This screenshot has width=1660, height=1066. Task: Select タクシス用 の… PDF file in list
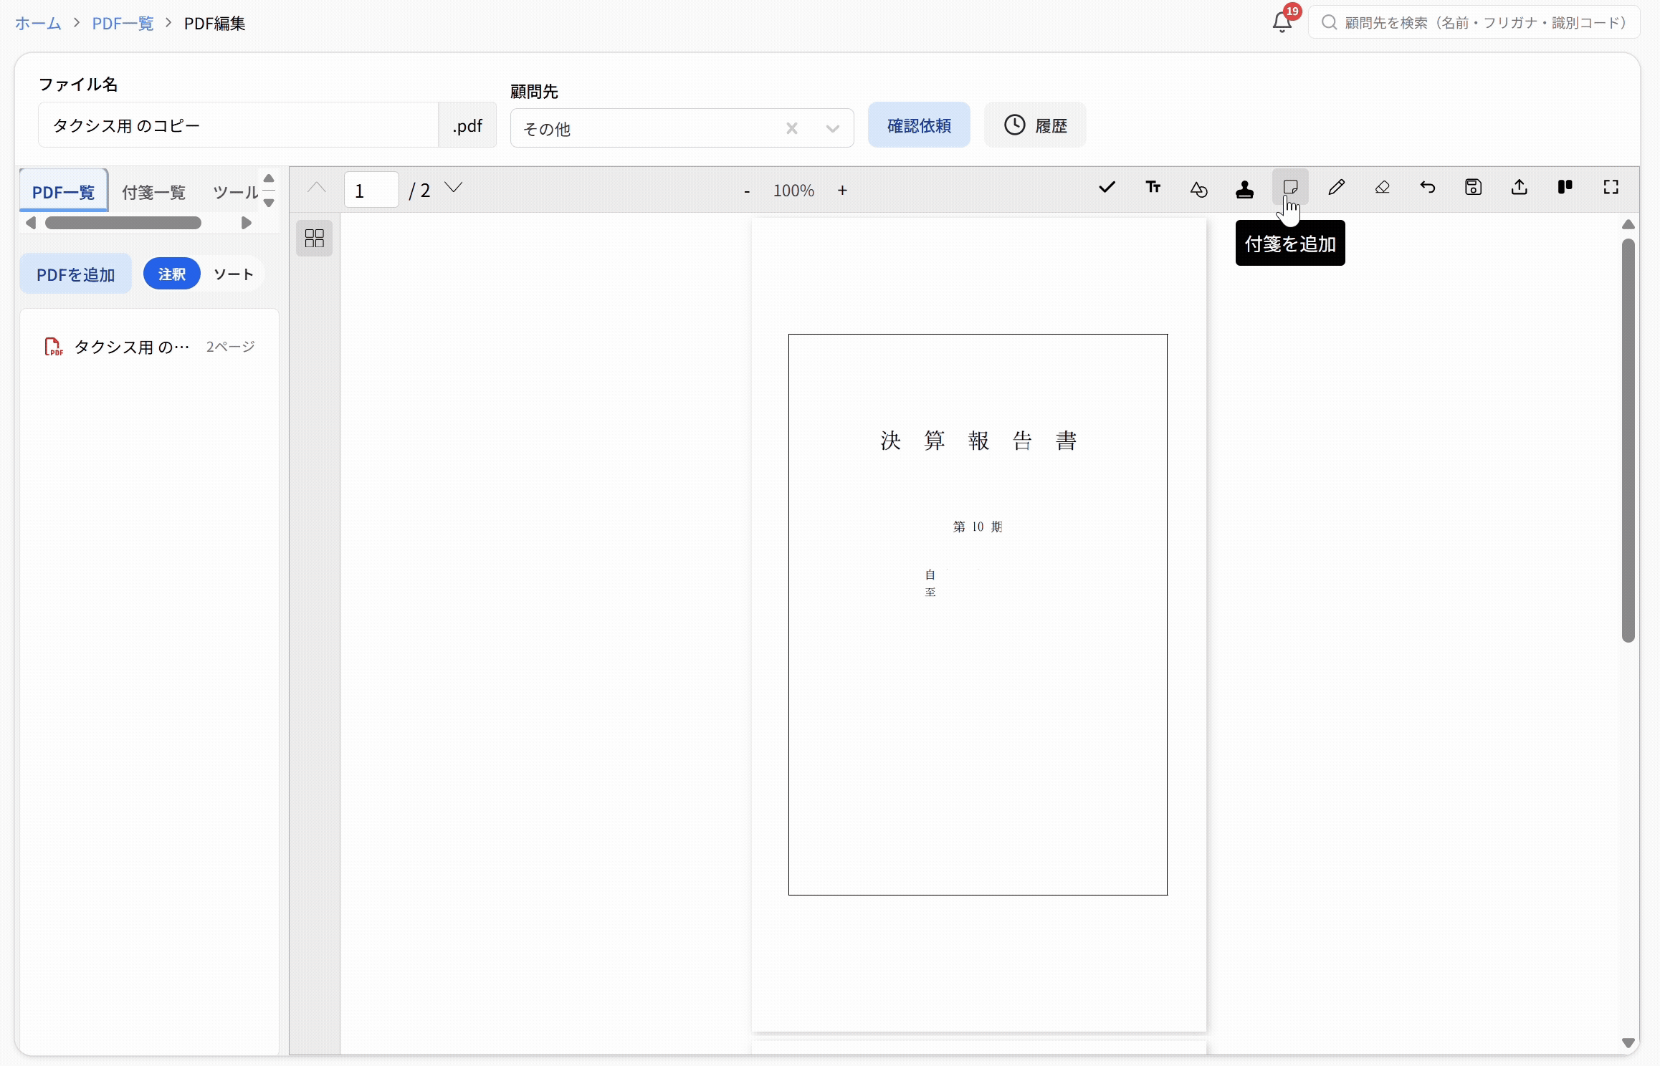[x=149, y=347]
